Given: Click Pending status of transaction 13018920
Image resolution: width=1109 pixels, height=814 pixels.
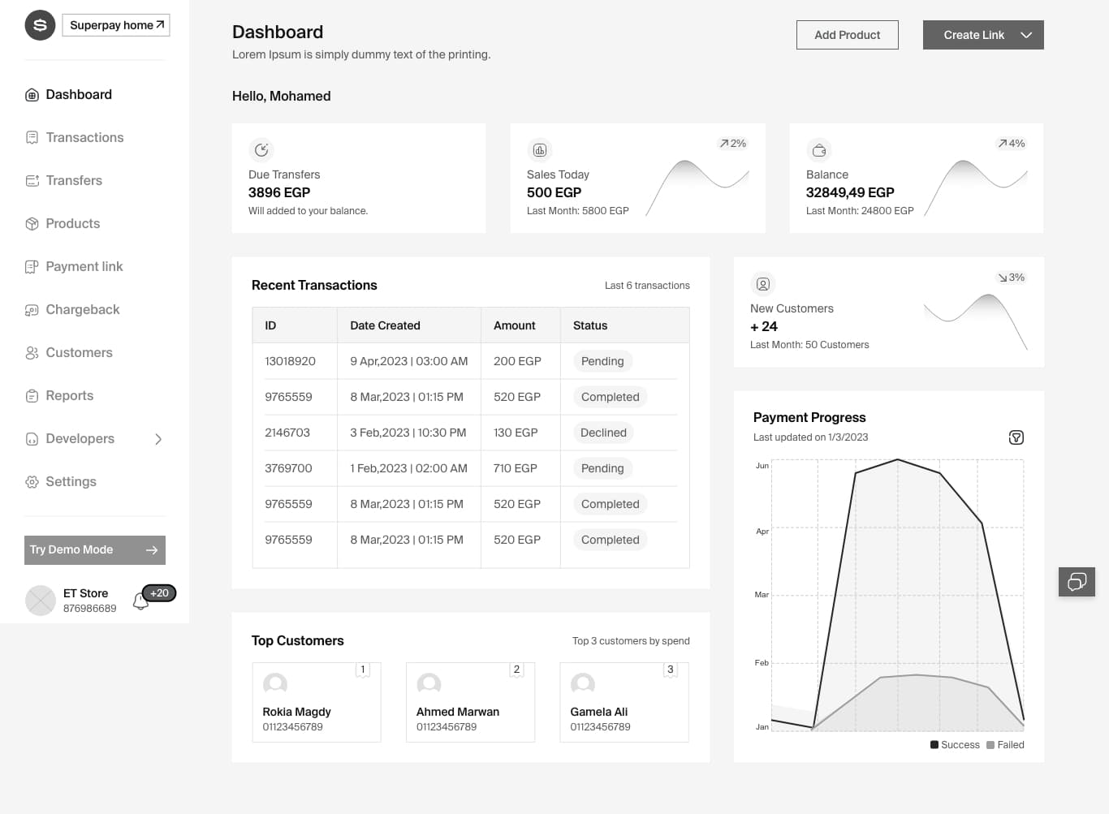Looking at the screenshot, I should click(x=602, y=361).
